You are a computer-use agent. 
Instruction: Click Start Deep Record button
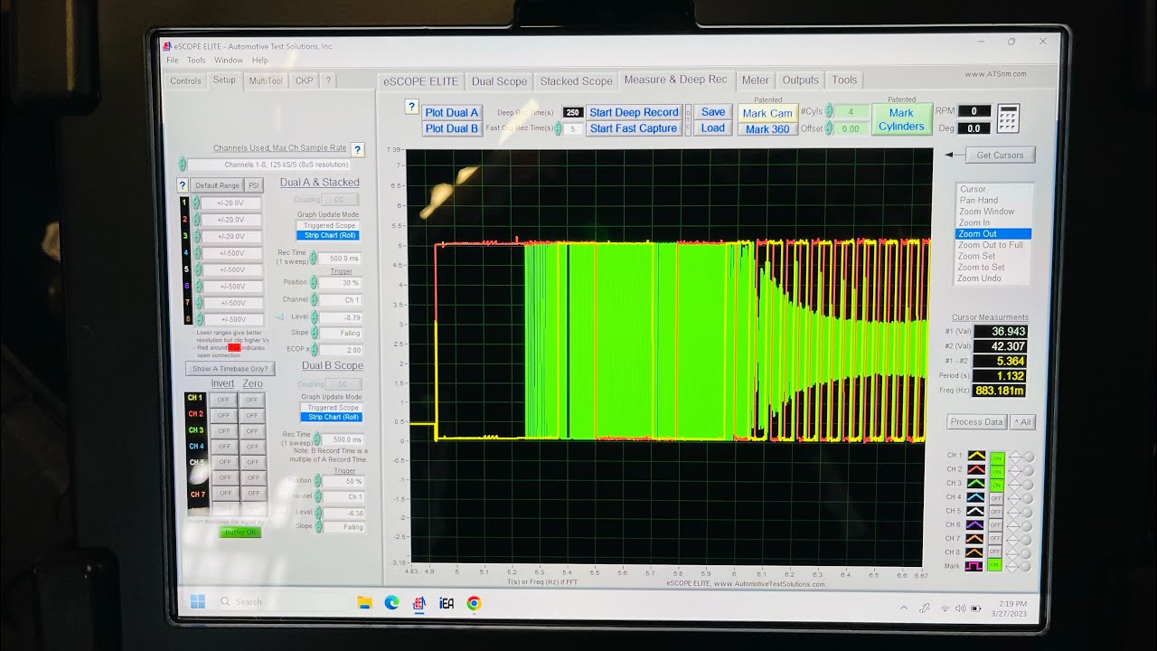(x=634, y=112)
